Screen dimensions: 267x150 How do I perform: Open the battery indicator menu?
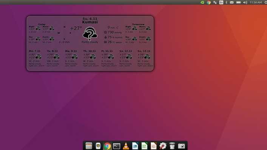[239, 2]
